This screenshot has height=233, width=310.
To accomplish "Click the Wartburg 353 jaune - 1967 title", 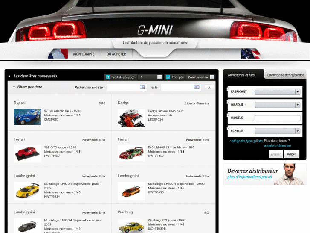I will pos(167,220).
